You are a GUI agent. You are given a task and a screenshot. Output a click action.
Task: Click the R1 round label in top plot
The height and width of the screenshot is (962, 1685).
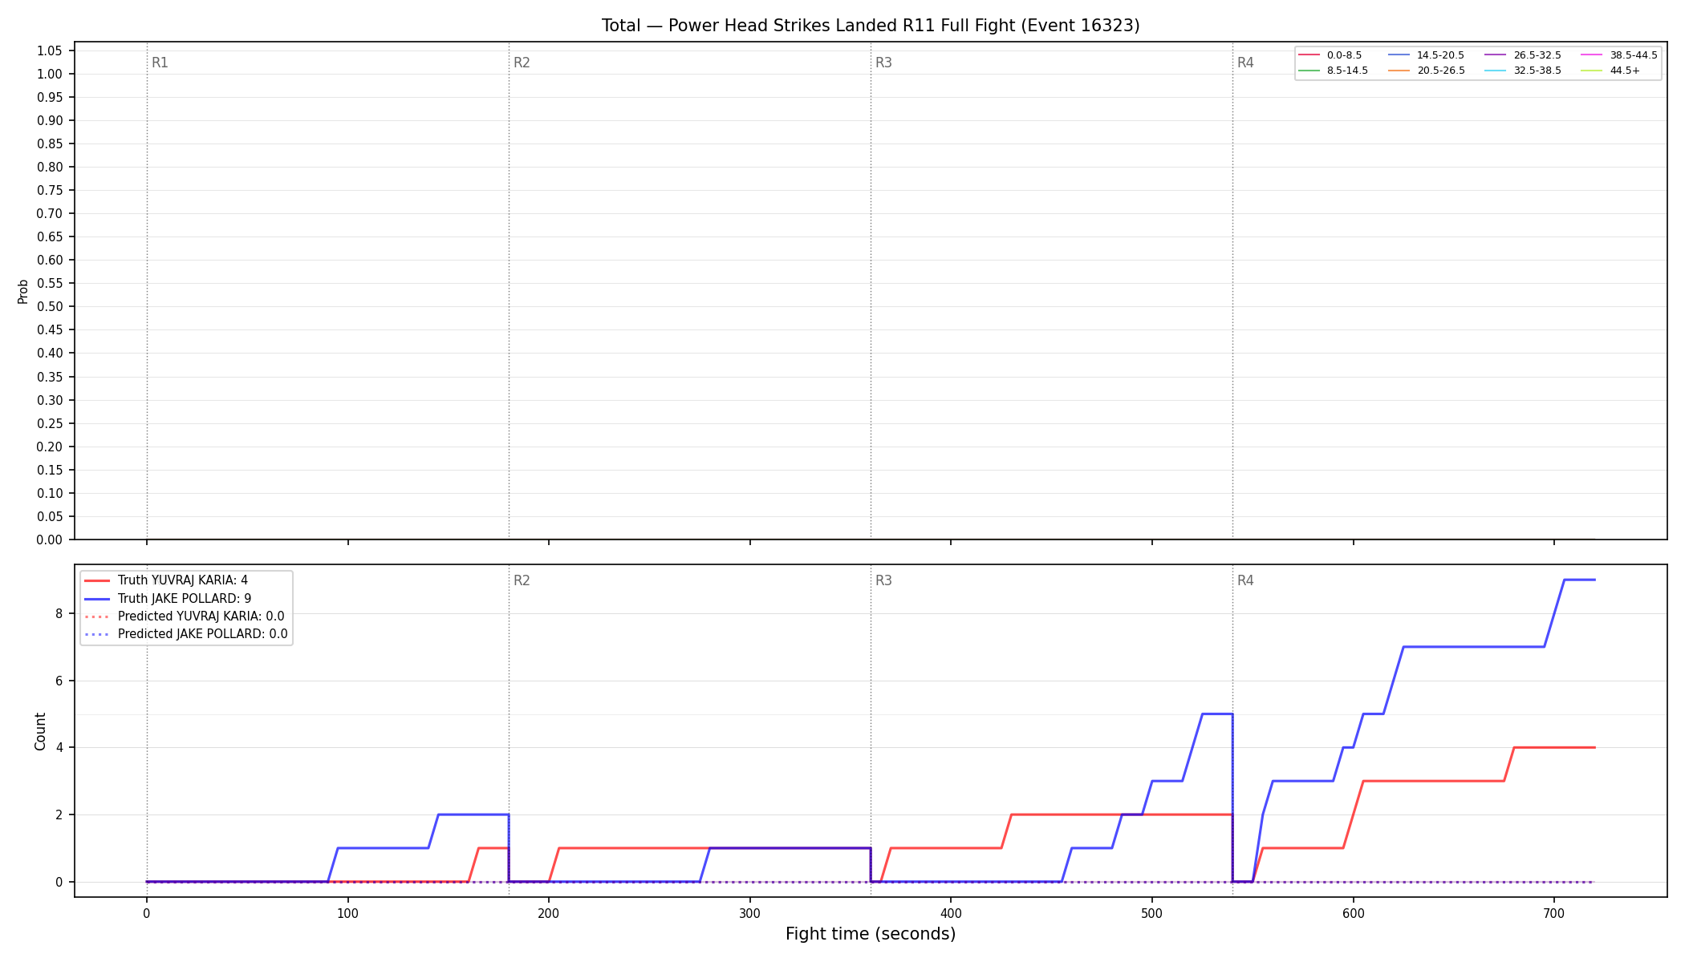point(160,63)
